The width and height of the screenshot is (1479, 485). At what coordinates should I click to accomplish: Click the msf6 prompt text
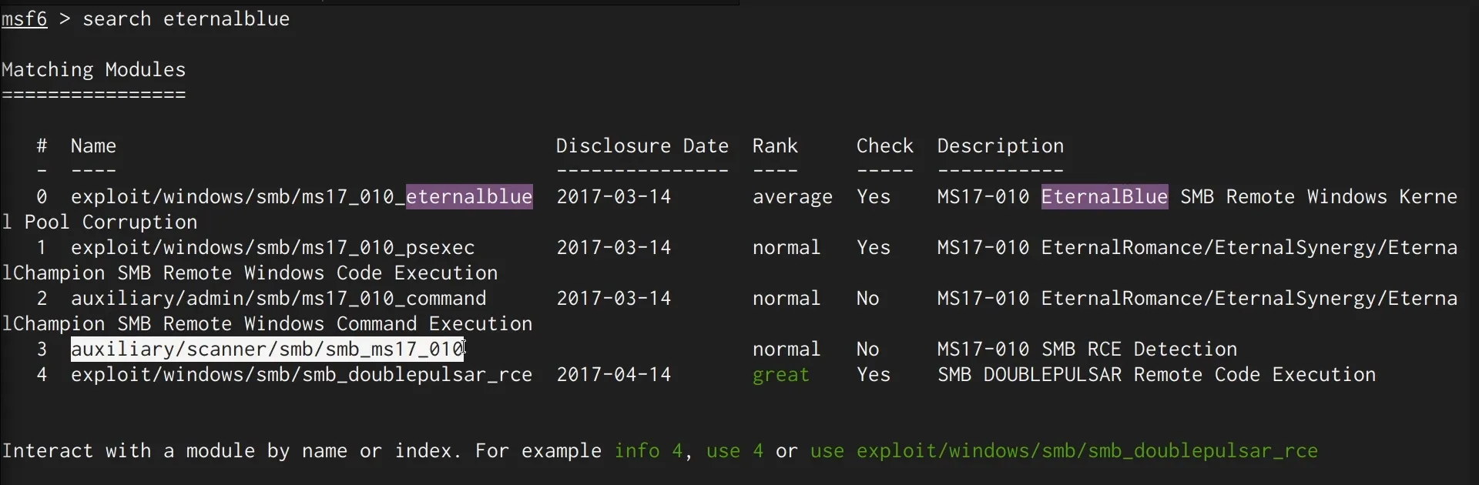click(x=25, y=19)
